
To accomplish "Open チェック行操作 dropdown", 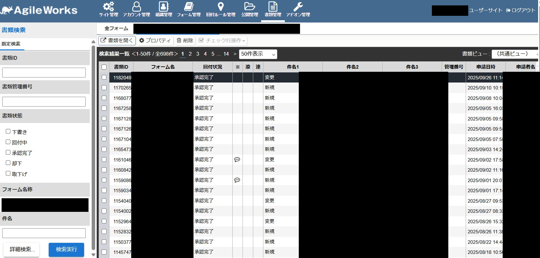I will (222, 40).
